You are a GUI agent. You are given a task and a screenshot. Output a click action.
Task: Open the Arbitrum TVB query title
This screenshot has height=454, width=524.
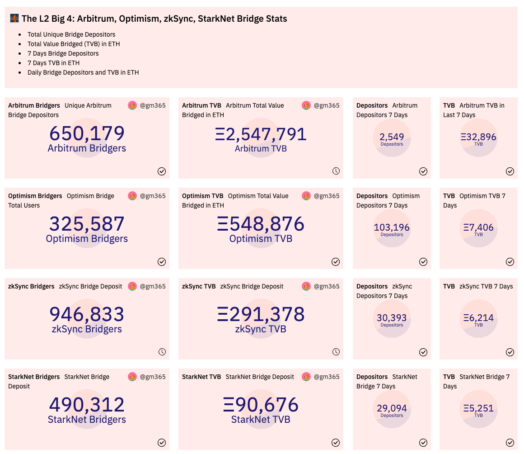point(201,105)
